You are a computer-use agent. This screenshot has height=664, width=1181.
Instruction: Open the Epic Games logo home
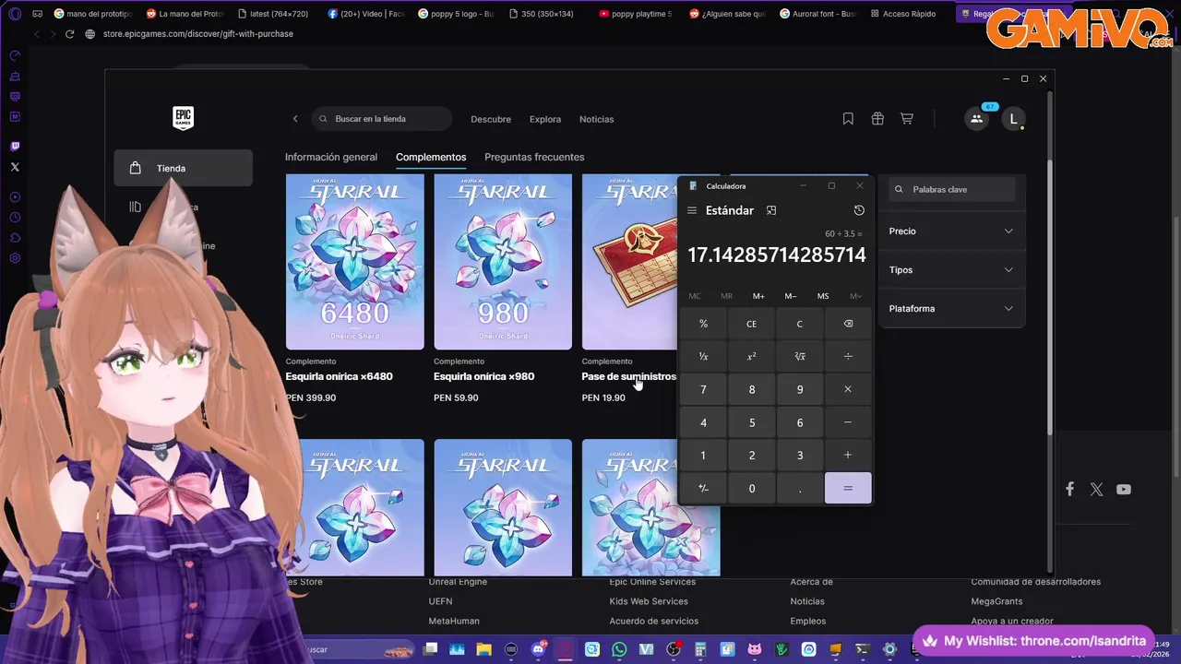tap(183, 118)
